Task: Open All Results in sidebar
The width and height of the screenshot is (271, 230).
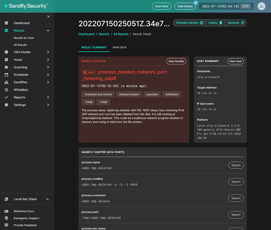Action: click(x=20, y=45)
